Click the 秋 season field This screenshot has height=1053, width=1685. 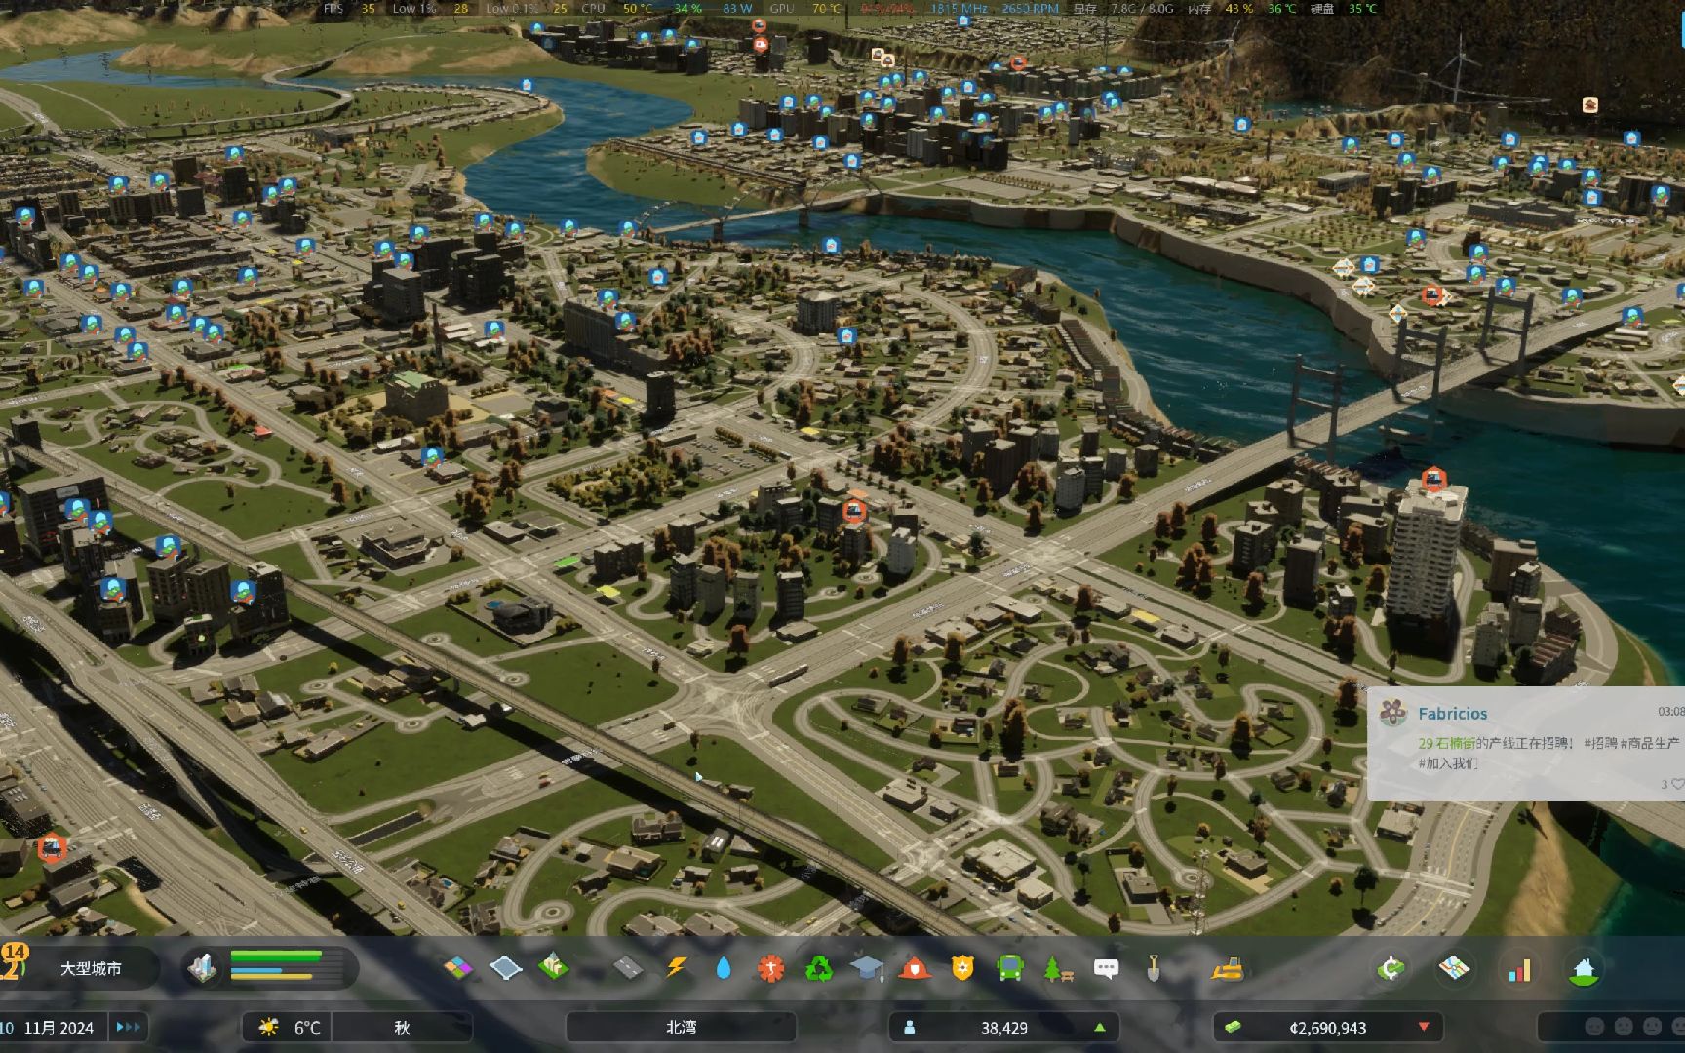pos(402,1028)
